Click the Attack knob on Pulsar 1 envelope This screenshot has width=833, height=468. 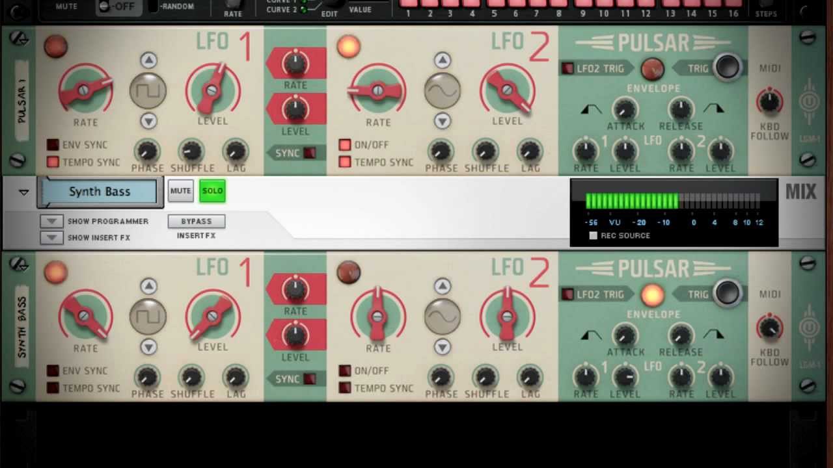click(625, 109)
